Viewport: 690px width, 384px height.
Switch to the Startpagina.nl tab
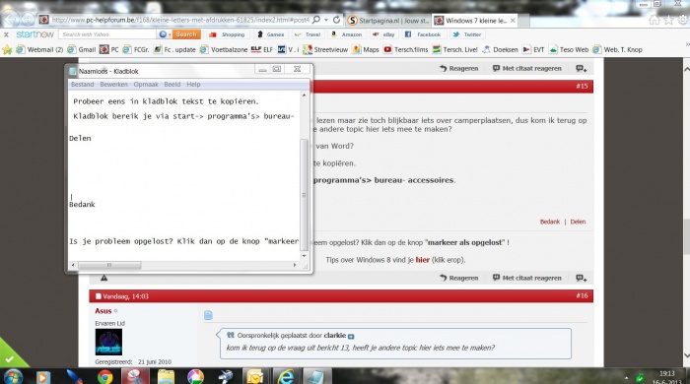click(388, 21)
